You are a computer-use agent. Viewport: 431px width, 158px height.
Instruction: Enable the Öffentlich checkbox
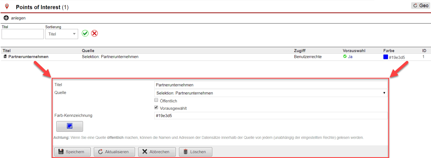(x=156, y=100)
